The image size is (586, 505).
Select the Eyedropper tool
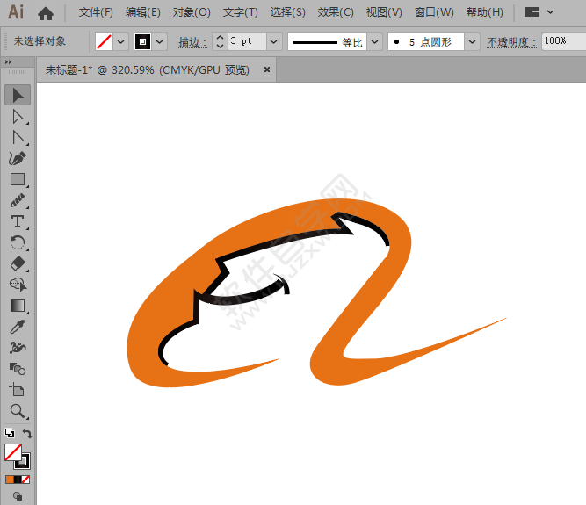18,327
